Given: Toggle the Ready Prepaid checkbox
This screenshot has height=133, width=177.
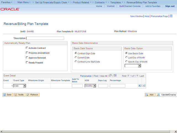Looking at the screenshot, I should point(27,62).
